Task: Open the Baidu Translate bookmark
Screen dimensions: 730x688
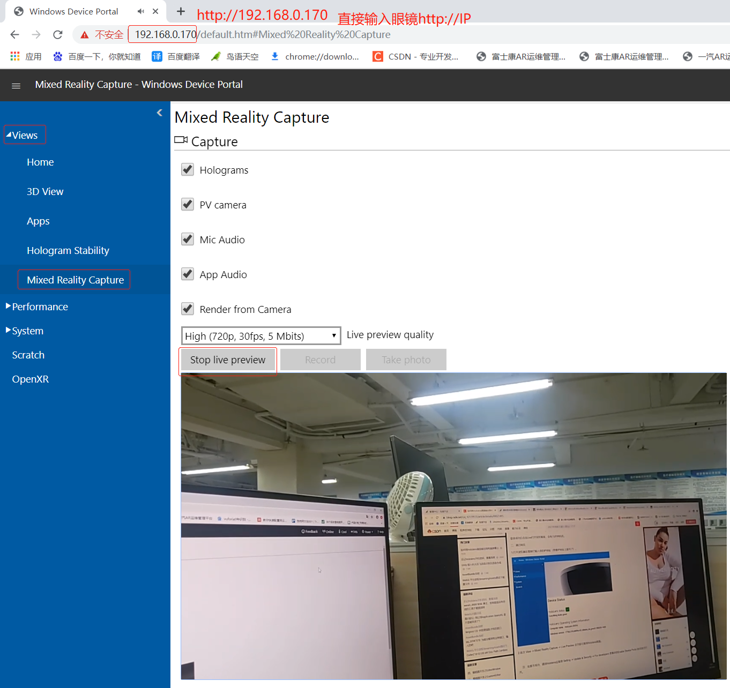Action: click(176, 57)
